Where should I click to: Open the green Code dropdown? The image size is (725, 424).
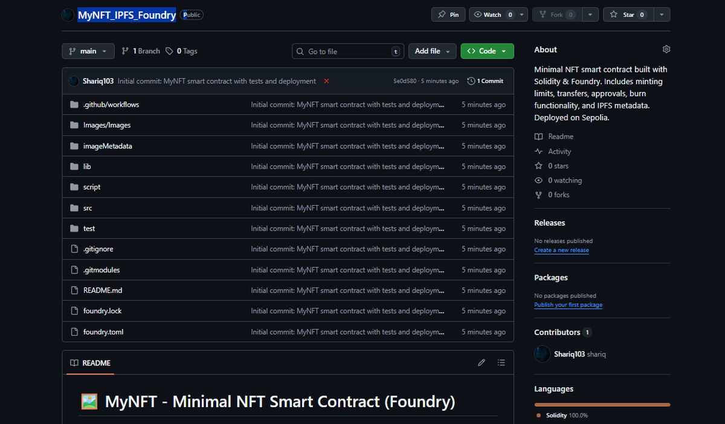[x=487, y=51]
